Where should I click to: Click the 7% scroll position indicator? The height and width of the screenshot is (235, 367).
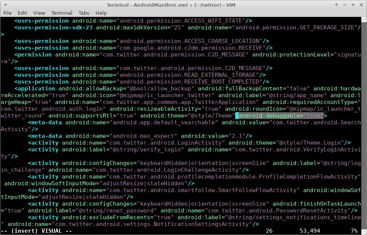(x=354, y=230)
